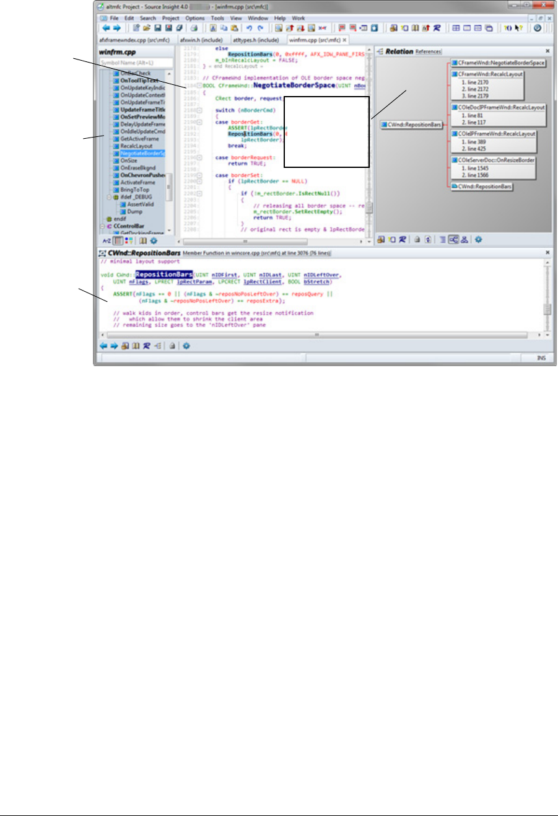The width and height of the screenshot is (558, 816).
Task: Select Dump in symbol list
Action: 134,211
